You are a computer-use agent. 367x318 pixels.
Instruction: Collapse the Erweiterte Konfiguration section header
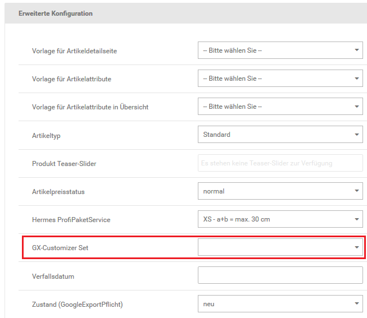[x=56, y=13]
